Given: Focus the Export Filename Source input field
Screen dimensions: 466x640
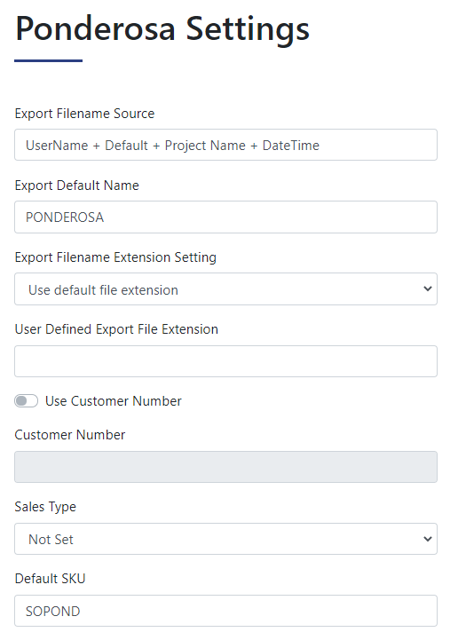Looking at the screenshot, I should point(225,145).
